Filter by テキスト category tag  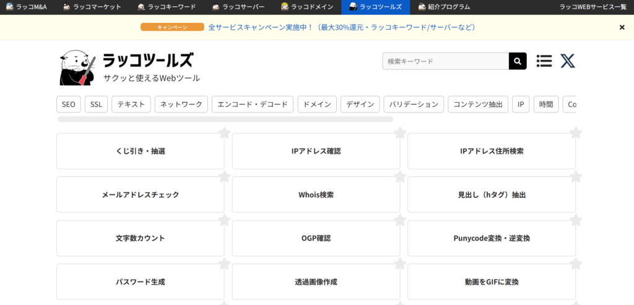coord(131,104)
